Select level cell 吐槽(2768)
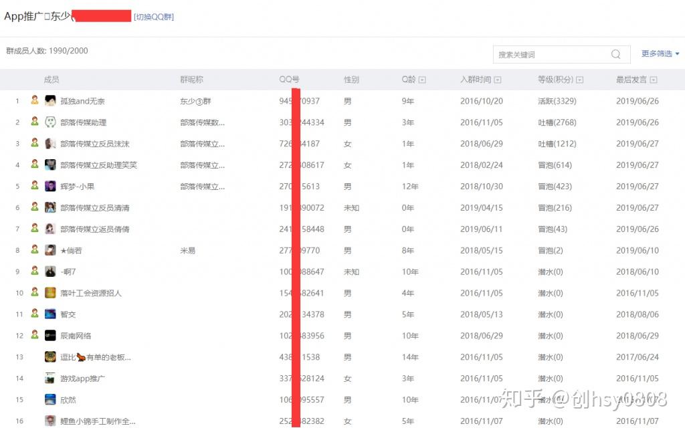 click(x=557, y=122)
